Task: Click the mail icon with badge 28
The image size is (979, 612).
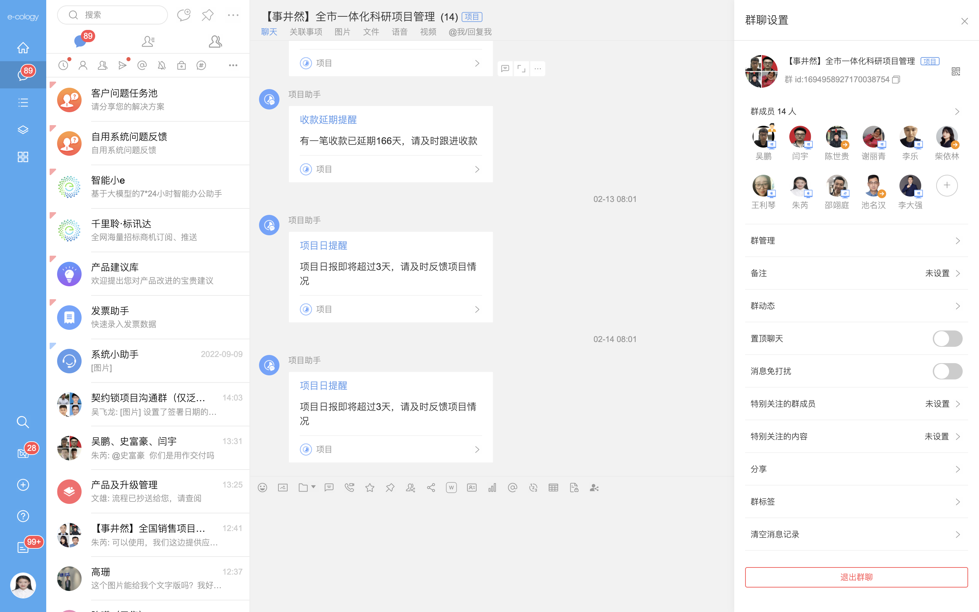Action: point(23,453)
